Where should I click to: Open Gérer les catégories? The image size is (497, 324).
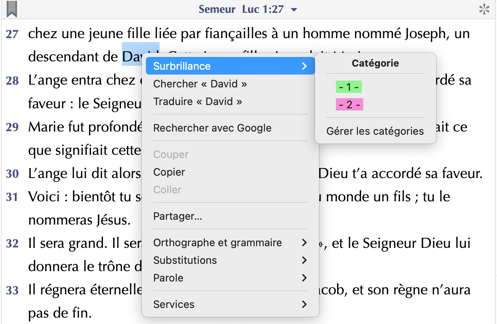pos(375,131)
